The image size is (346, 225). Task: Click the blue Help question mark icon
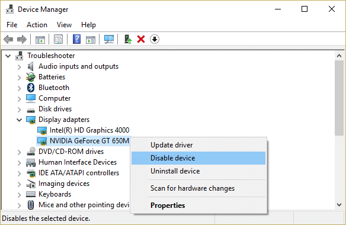pos(76,39)
